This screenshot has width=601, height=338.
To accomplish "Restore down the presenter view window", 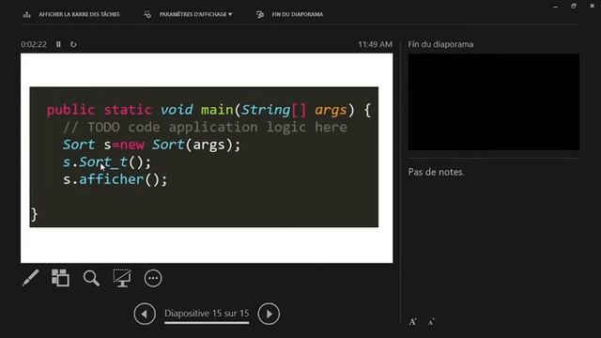I will click(x=574, y=7).
